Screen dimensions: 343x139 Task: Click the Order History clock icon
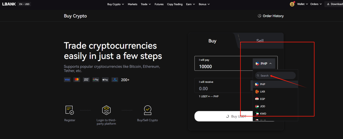coord(259,16)
